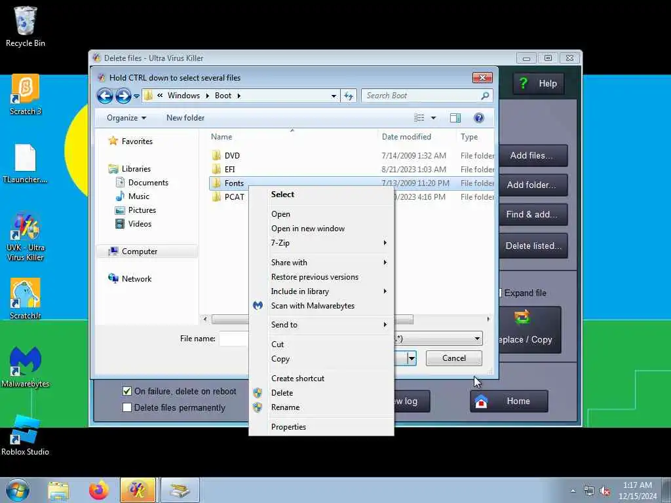Select the PCAT folder icon
The height and width of the screenshot is (503, 671).
216,196
